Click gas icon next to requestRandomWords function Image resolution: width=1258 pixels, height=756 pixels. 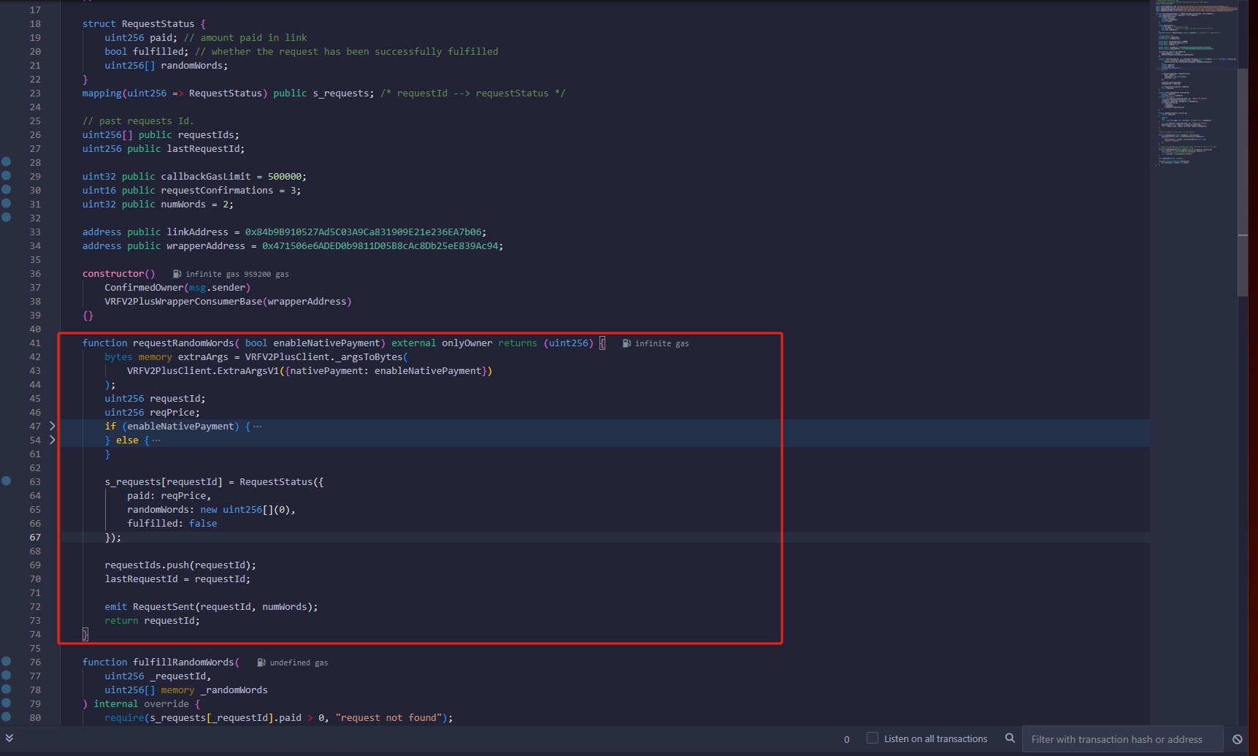tap(626, 343)
